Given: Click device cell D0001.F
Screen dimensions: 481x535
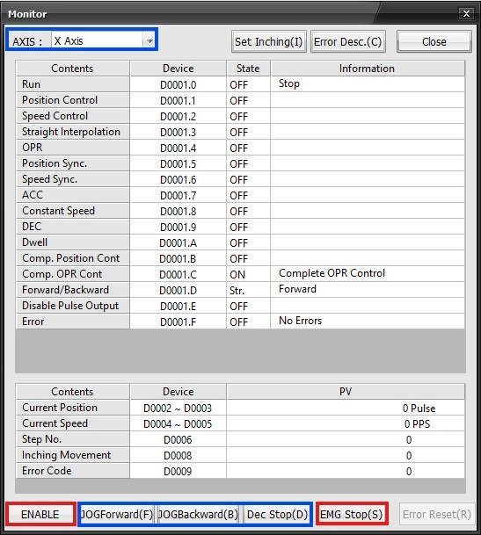Looking at the screenshot, I should pos(178,322).
